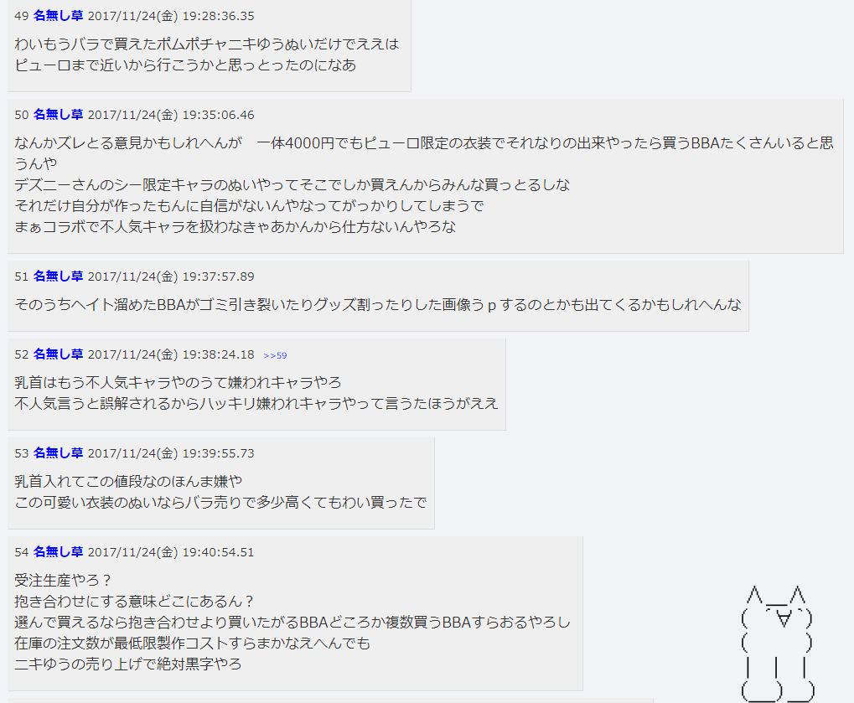Viewport: 854px width, 703px height.
Task: Click the ASCII art cat mascot
Action: point(777,644)
